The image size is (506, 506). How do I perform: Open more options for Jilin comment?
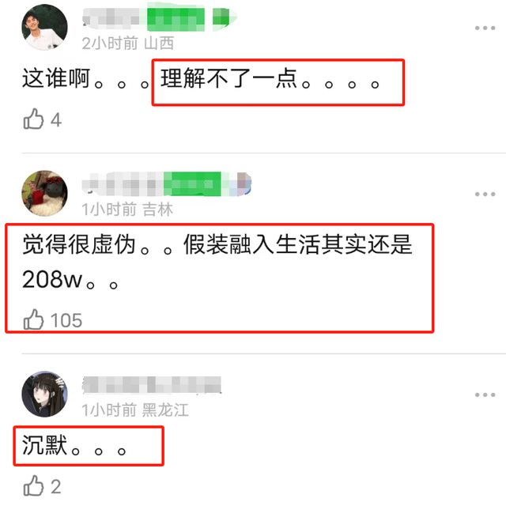coord(485,194)
